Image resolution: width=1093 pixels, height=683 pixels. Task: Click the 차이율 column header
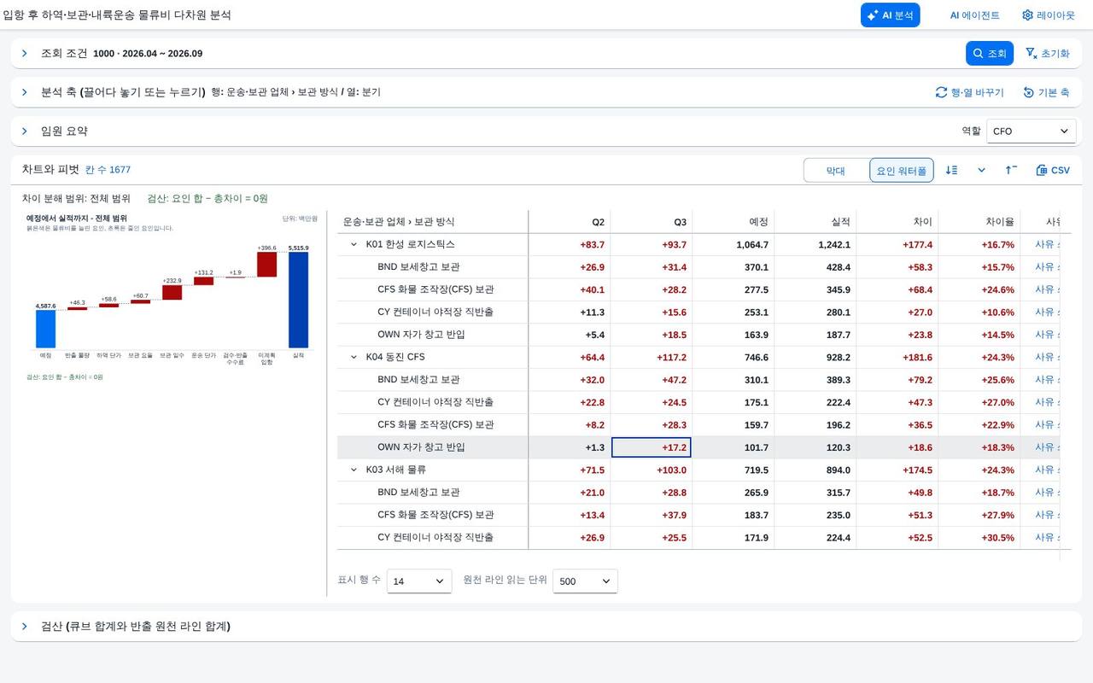(x=979, y=222)
